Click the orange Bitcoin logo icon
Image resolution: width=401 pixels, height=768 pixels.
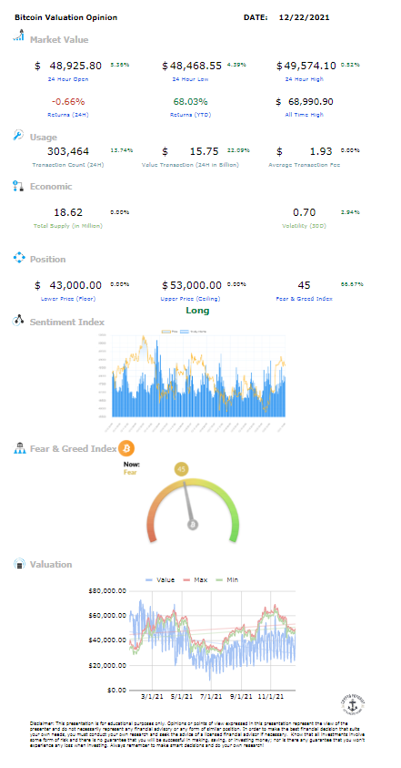pos(126,447)
